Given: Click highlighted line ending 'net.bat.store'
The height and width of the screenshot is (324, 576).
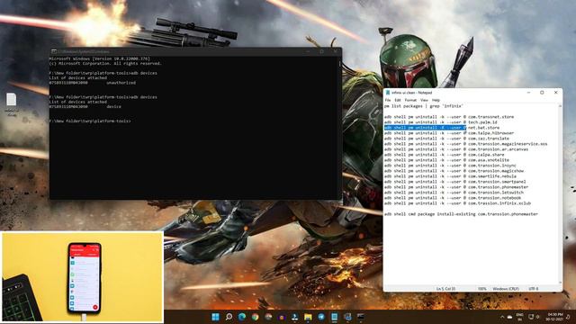Looking at the screenshot, I should point(442,128).
